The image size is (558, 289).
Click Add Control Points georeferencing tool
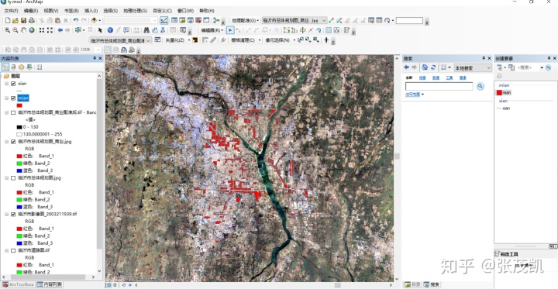click(332, 20)
